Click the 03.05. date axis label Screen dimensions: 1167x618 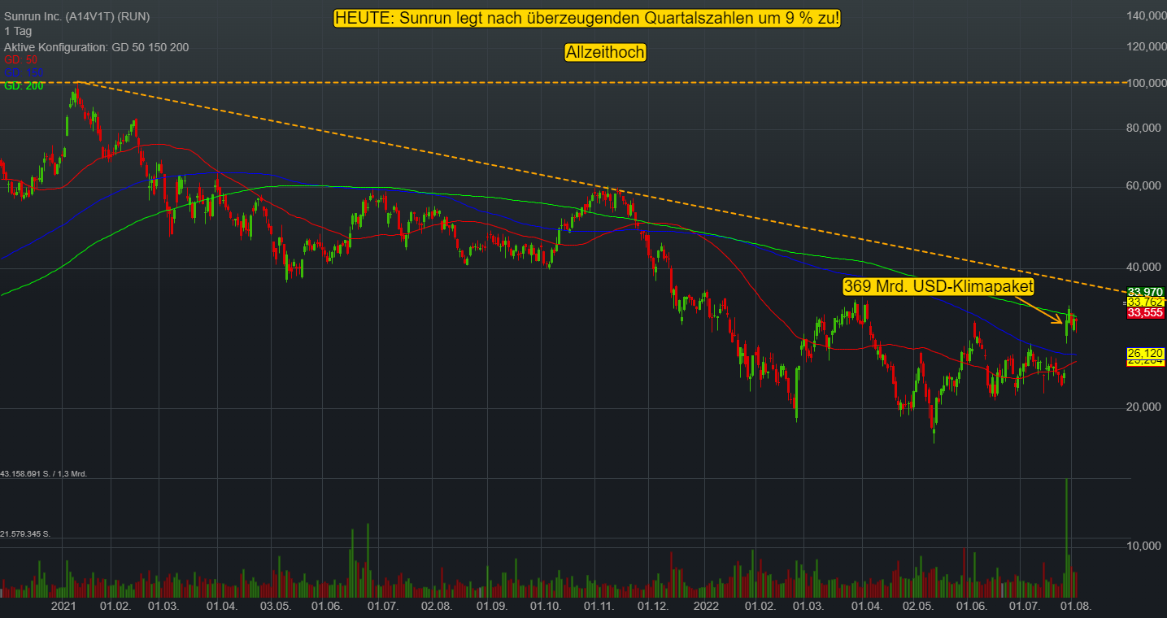click(275, 606)
